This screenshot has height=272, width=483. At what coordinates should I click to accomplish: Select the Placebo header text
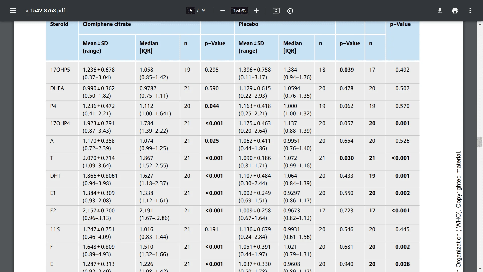[248, 24]
